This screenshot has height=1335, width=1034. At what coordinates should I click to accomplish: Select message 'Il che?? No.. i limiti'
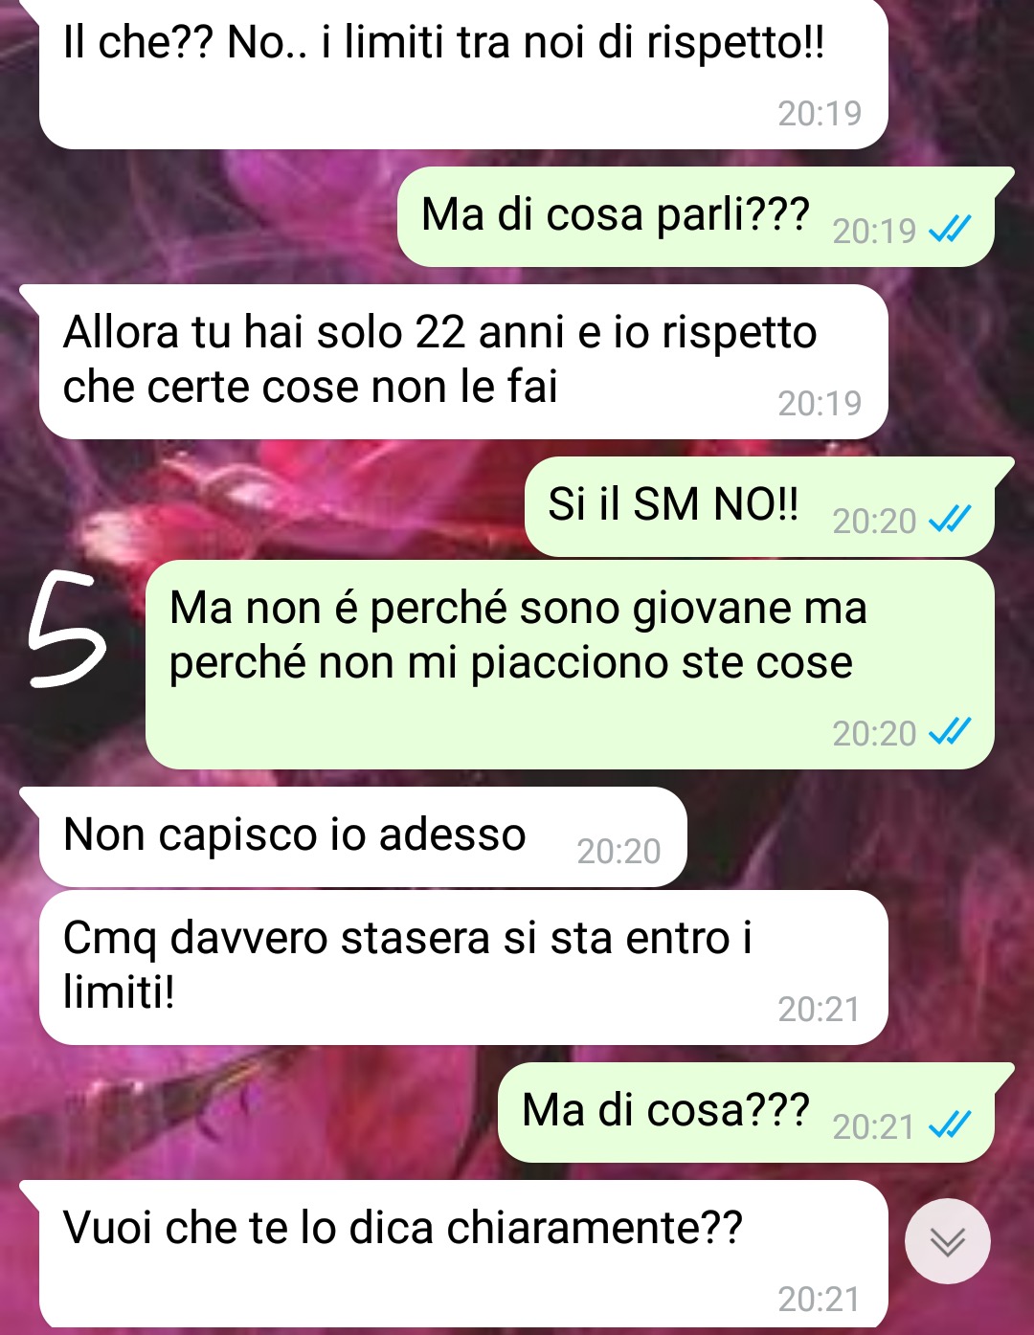click(463, 74)
